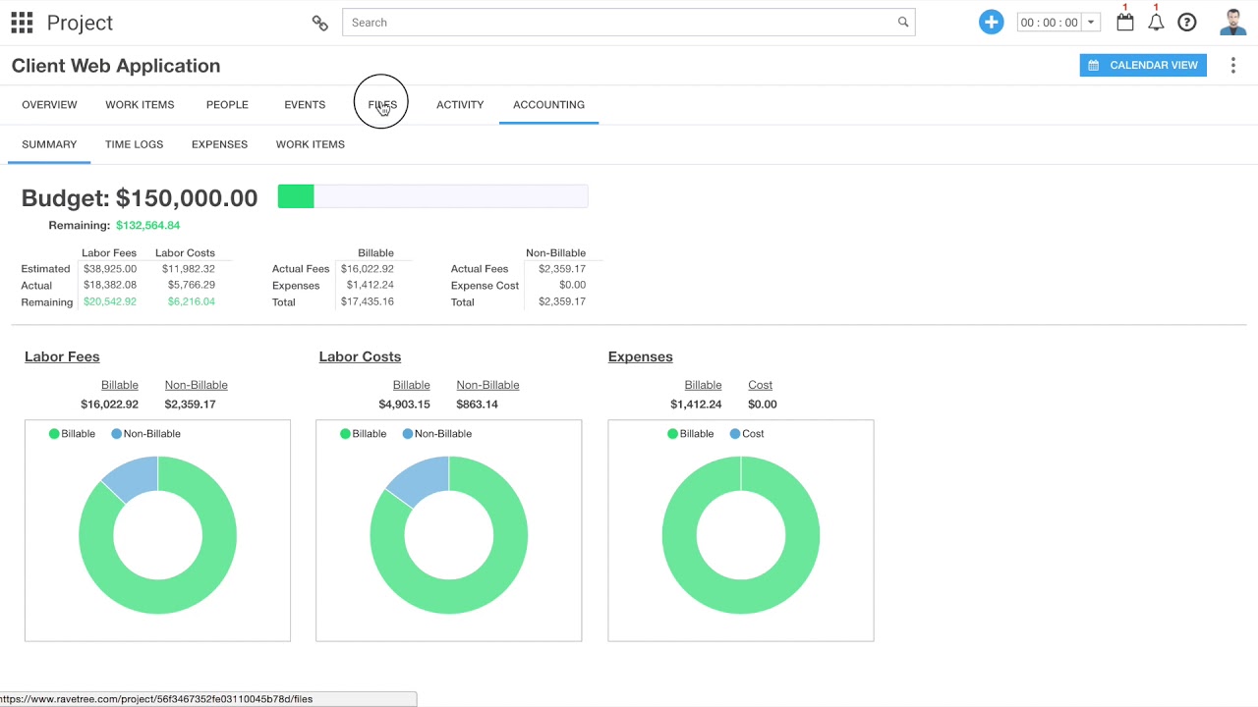Toggle Billable legend in Labor Fees chart
The height and width of the screenshot is (707, 1258).
72,433
